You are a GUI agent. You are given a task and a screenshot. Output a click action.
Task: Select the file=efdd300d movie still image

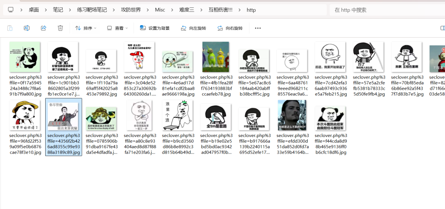[292, 115]
